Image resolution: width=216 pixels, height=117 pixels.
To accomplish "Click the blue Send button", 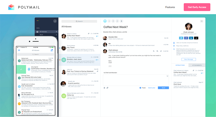I will point(163,88).
